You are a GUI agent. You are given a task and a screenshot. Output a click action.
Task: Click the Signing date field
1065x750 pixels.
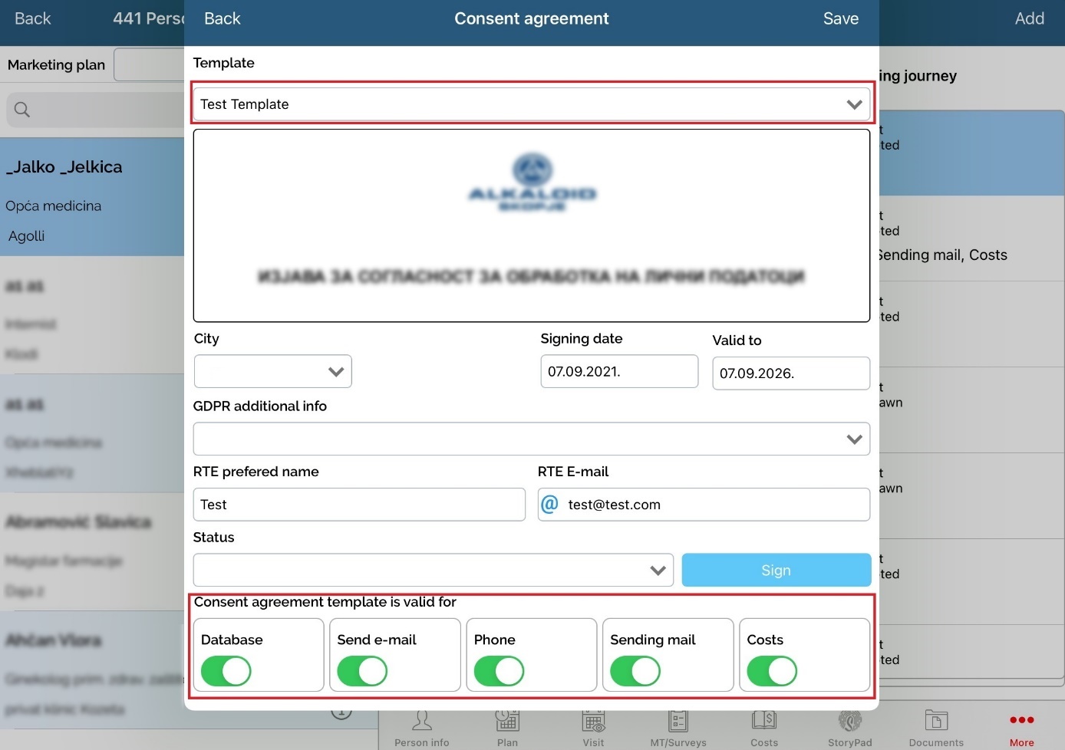(618, 371)
